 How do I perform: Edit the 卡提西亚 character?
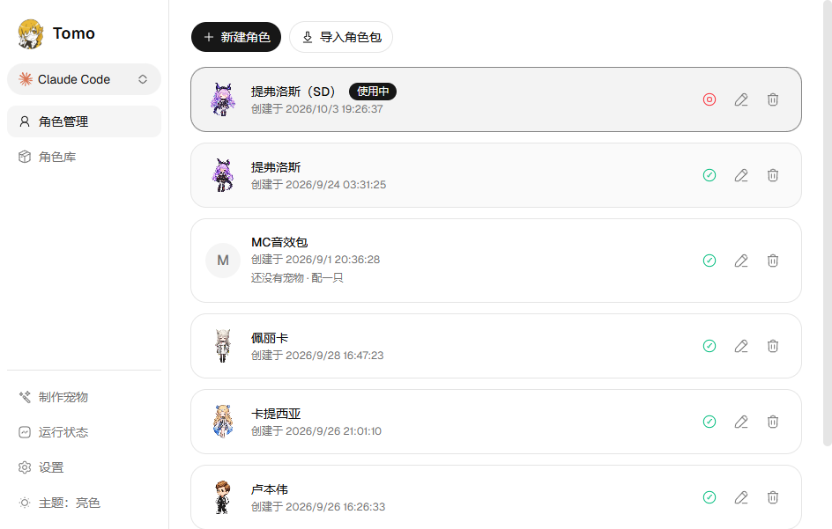741,422
